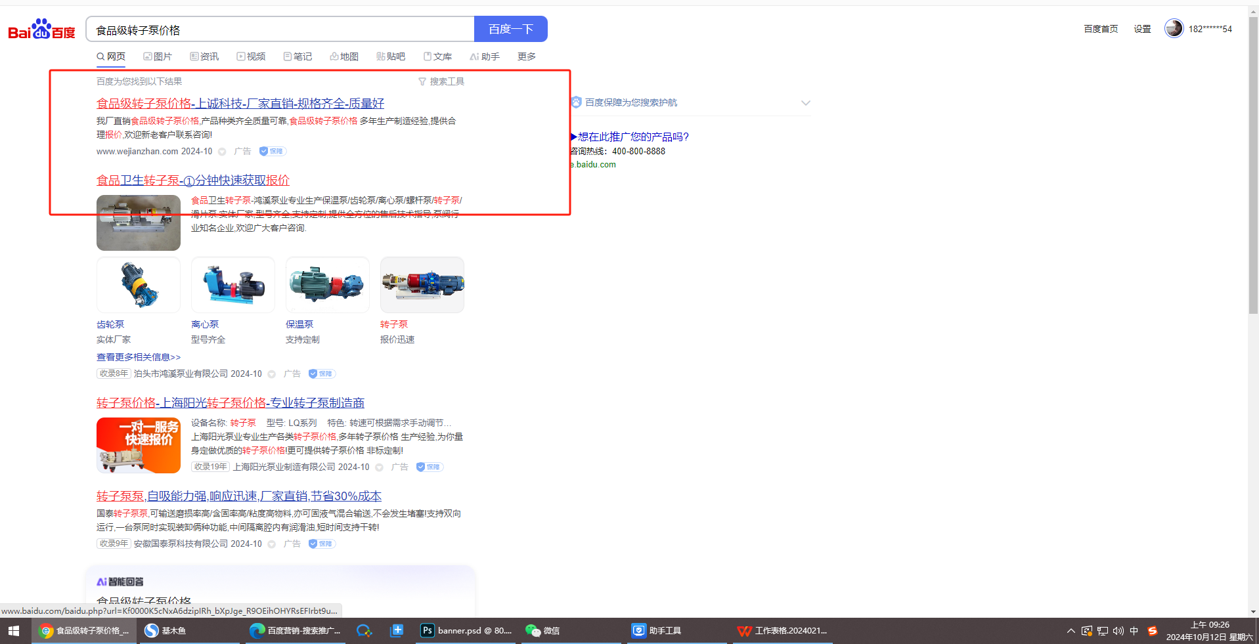The width and height of the screenshot is (1259, 644).
Task: Switch to Edge window 百度营销-搜索推广
Action: [x=295, y=631]
